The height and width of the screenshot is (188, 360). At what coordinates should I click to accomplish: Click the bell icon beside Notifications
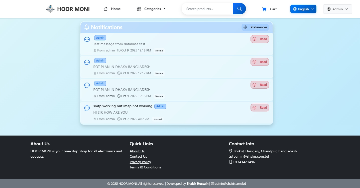[87, 27]
